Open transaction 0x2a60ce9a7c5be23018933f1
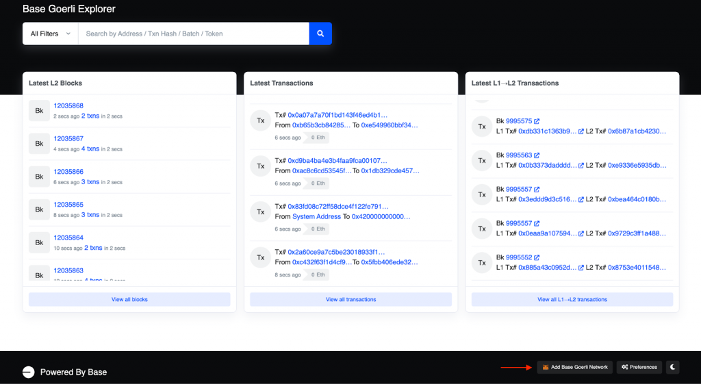701x384 pixels. 336,252
